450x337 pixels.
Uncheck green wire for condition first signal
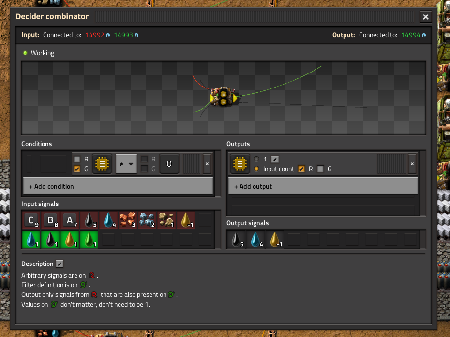77,169
